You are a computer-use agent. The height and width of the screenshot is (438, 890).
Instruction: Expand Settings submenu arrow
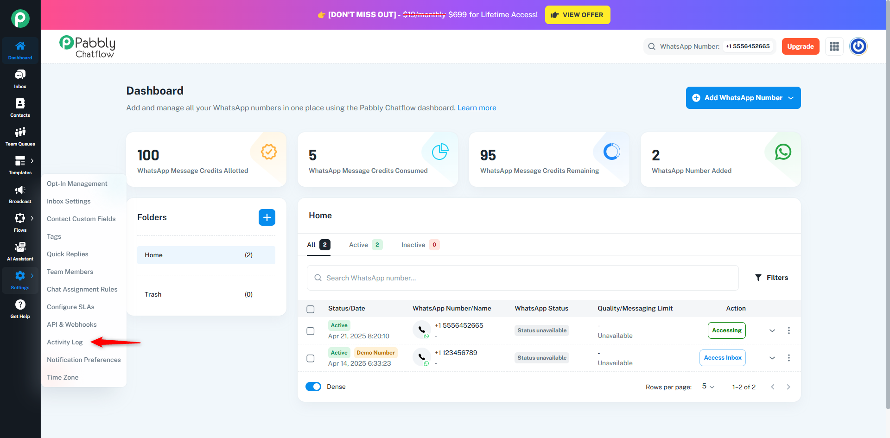32,276
